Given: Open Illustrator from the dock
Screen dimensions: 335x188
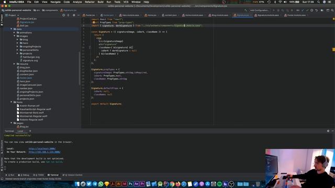Looking at the screenshot, I should coord(119,184).
